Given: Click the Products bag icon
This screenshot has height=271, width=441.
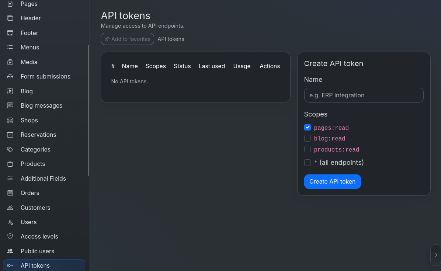Looking at the screenshot, I should tap(10, 164).
